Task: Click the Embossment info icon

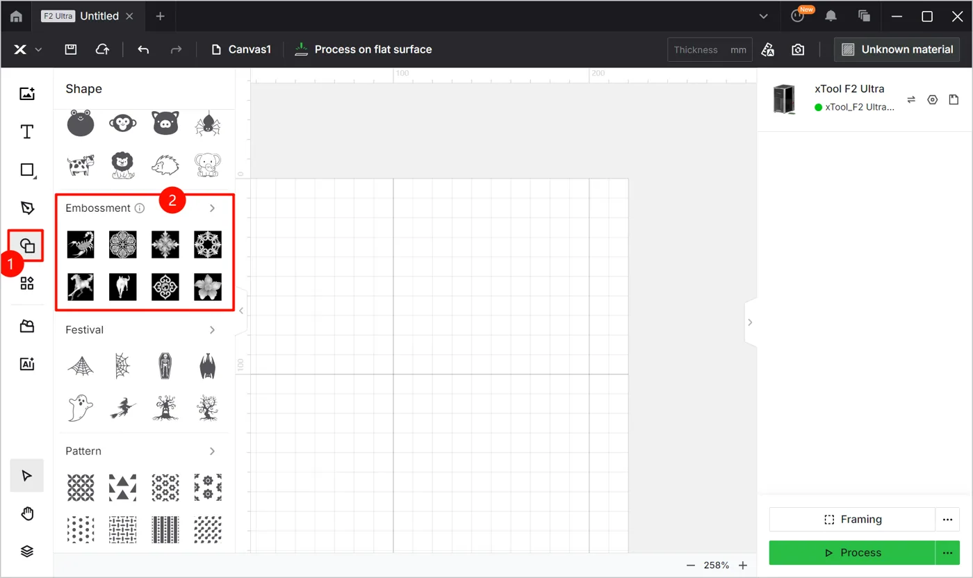Action: pyautogui.click(x=140, y=208)
